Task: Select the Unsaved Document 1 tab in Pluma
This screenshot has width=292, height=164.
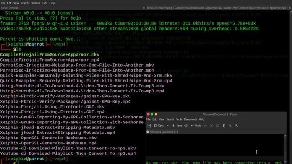Action: click(x=162, y=132)
